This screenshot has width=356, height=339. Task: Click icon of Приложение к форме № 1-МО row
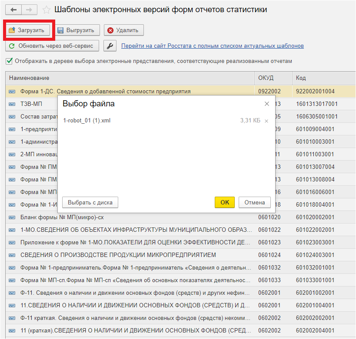12,243
